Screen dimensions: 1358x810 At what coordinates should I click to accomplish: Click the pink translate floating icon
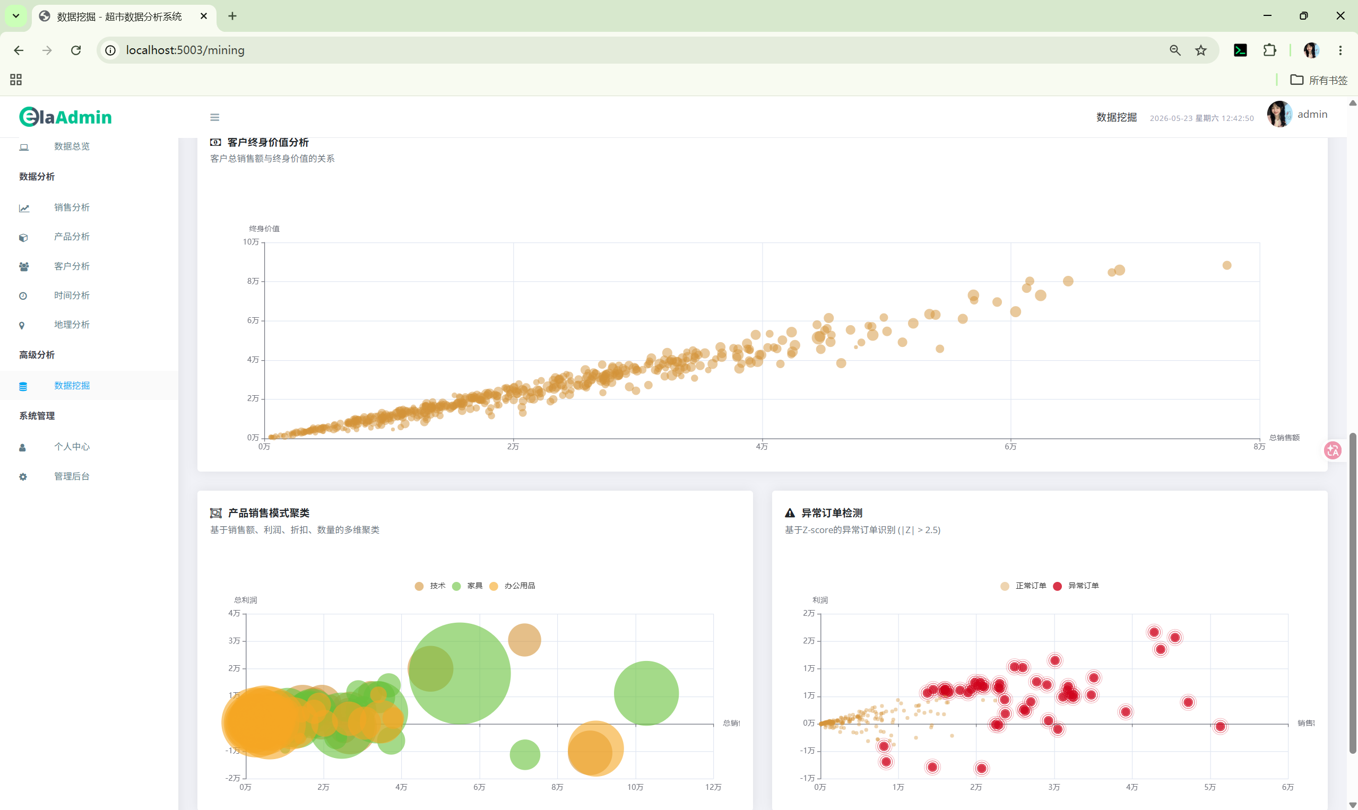point(1333,450)
